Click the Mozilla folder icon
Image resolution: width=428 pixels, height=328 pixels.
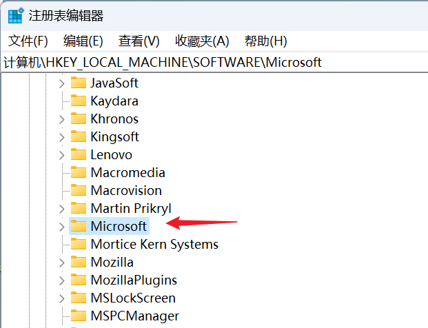[79, 262]
